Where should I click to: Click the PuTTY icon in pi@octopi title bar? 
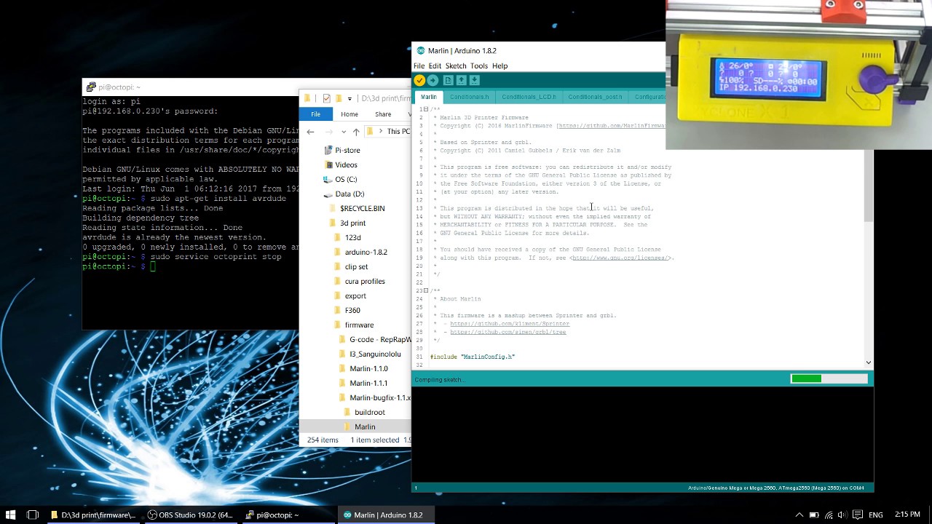click(x=91, y=87)
